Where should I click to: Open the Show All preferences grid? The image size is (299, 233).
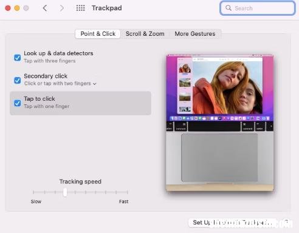tap(80, 8)
